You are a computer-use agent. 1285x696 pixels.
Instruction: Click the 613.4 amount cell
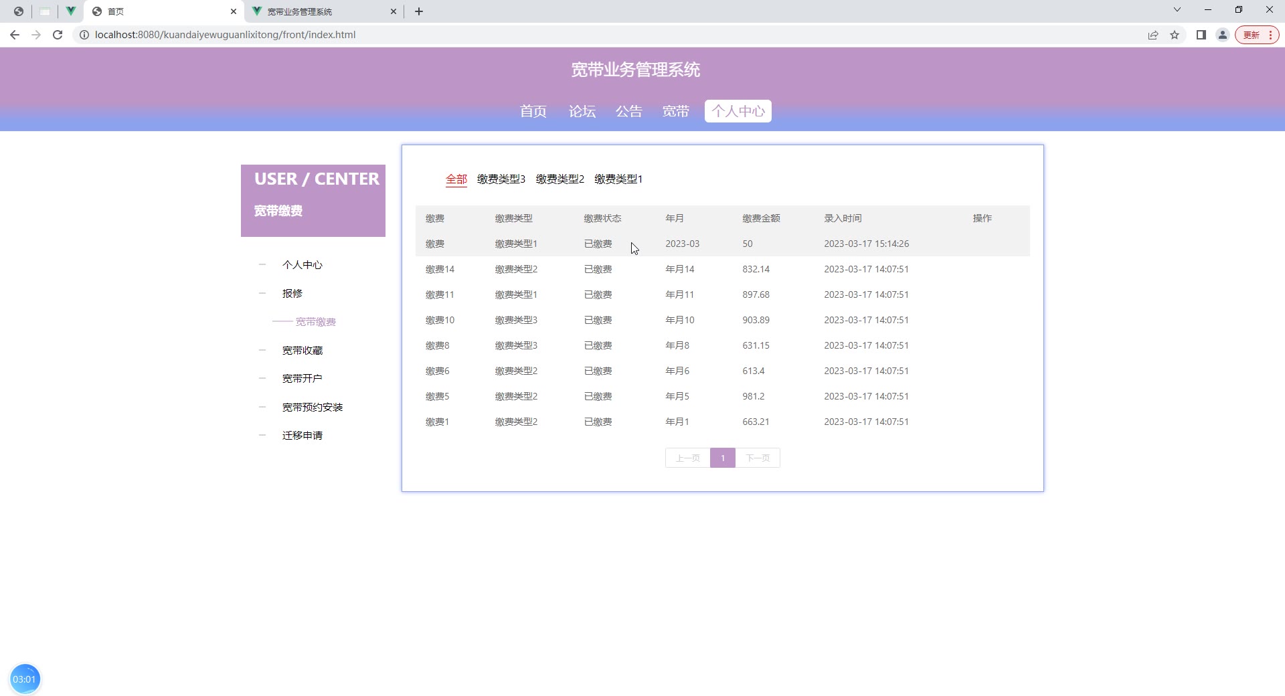tap(754, 371)
